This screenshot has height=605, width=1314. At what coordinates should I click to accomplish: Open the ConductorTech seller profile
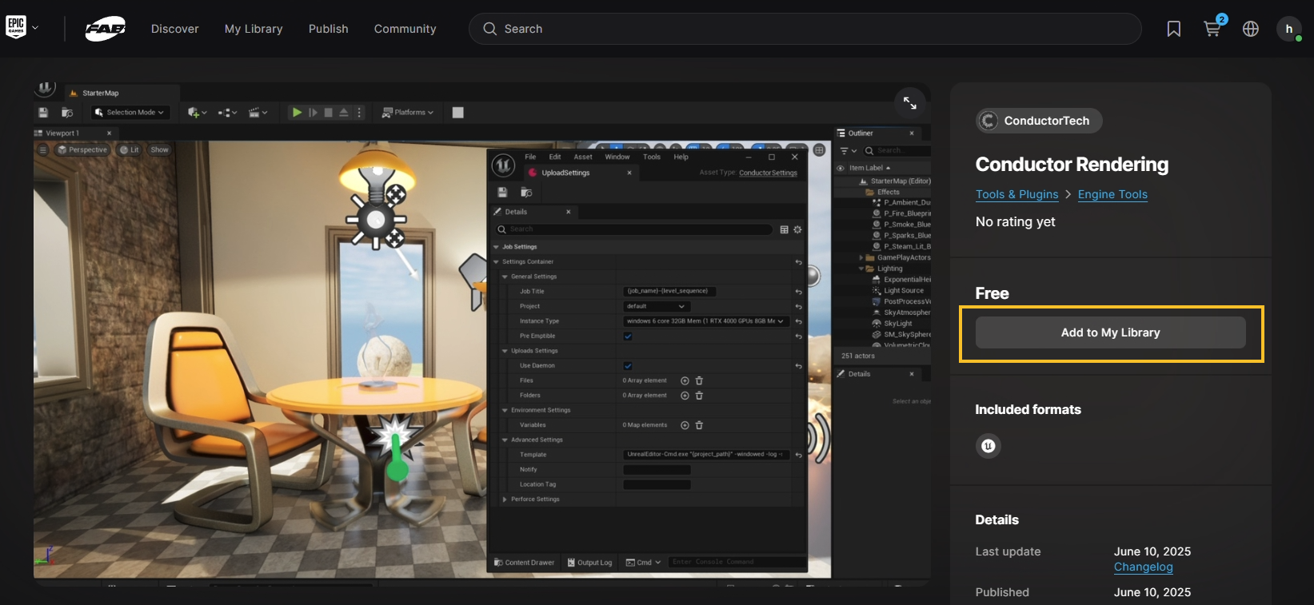tap(1038, 121)
